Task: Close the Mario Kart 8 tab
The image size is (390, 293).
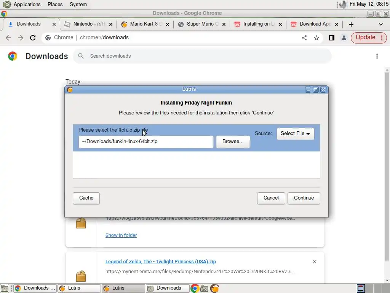Action: coord(168,24)
